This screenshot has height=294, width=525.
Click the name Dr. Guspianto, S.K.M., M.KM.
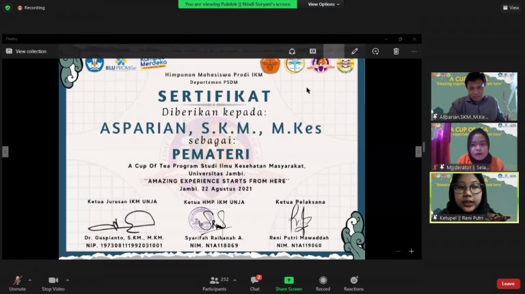tap(124, 238)
